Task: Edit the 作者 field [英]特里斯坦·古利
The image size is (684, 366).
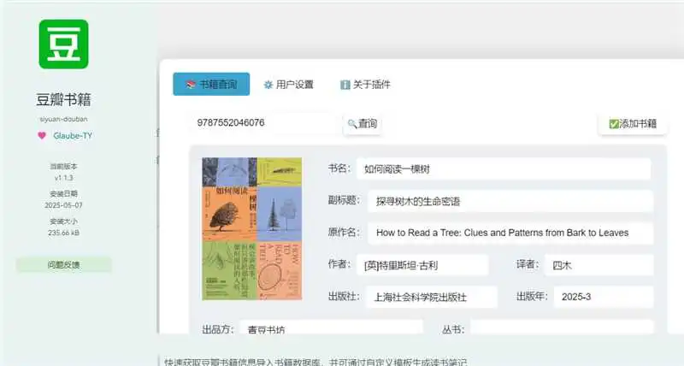Action: pyautogui.click(x=422, y=265)
